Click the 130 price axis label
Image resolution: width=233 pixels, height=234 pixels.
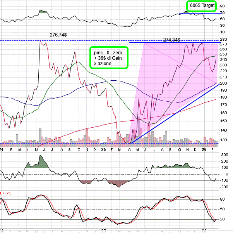coord(223,140)
